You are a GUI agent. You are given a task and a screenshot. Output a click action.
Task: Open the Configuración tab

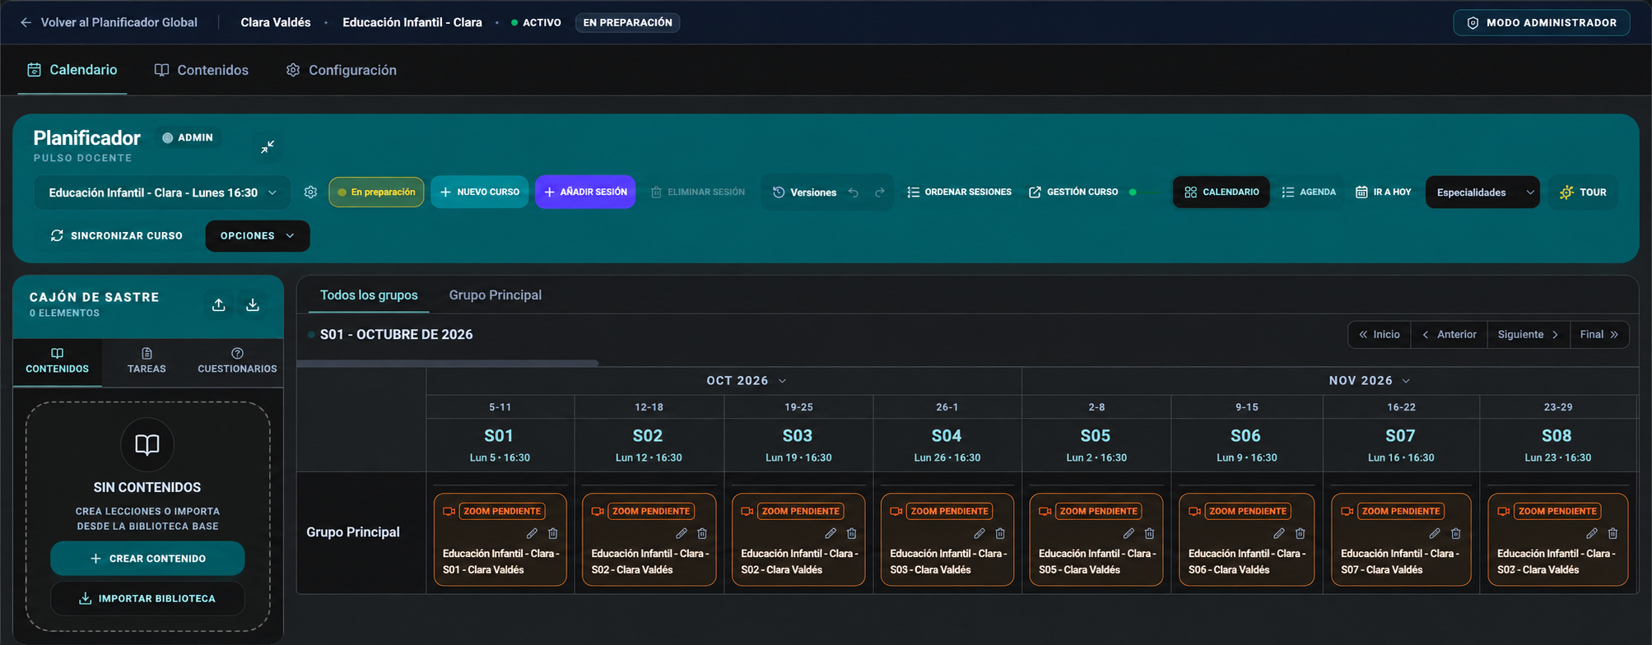[341, 70]
